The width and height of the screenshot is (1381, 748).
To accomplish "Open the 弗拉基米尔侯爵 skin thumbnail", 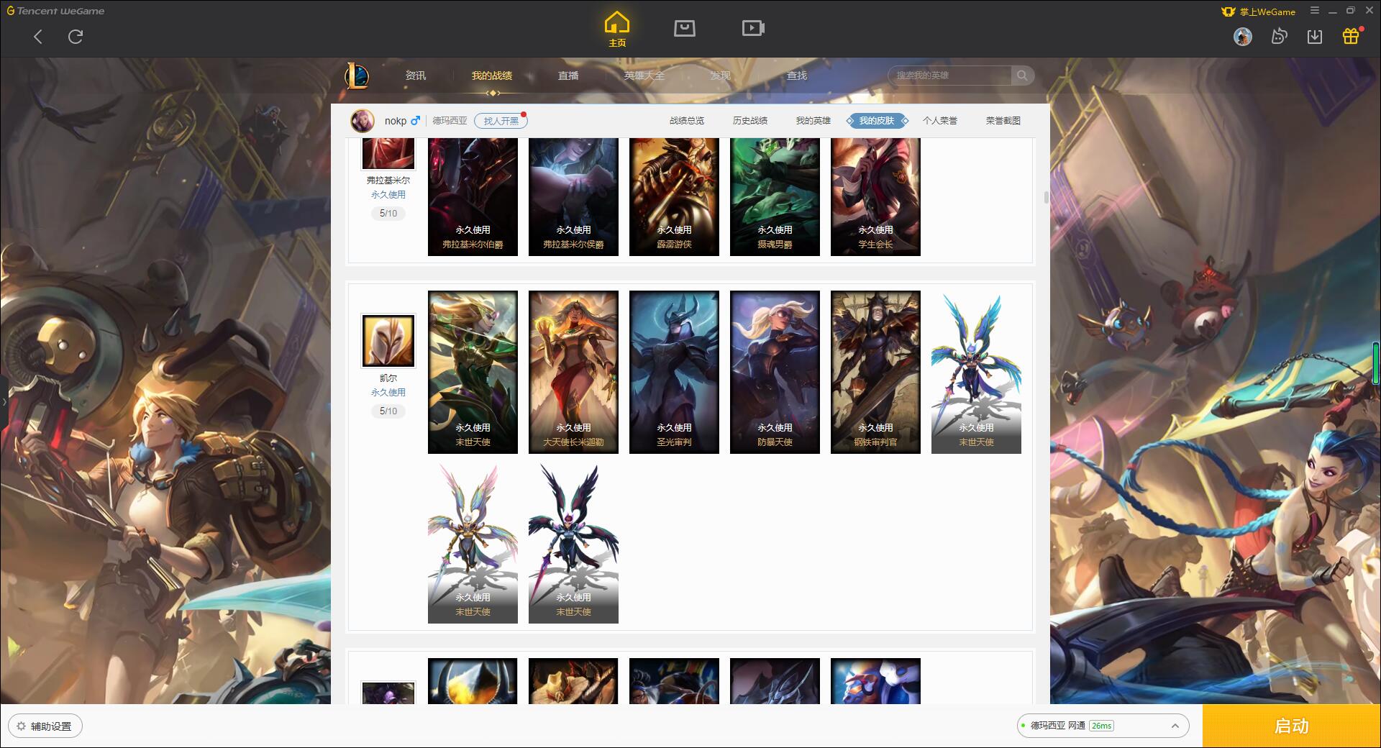I will point(573,196).
